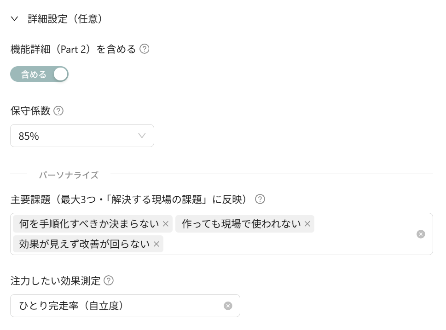Show help tooltip for 保守係数
446x330 pixels.
pos(58,111)
